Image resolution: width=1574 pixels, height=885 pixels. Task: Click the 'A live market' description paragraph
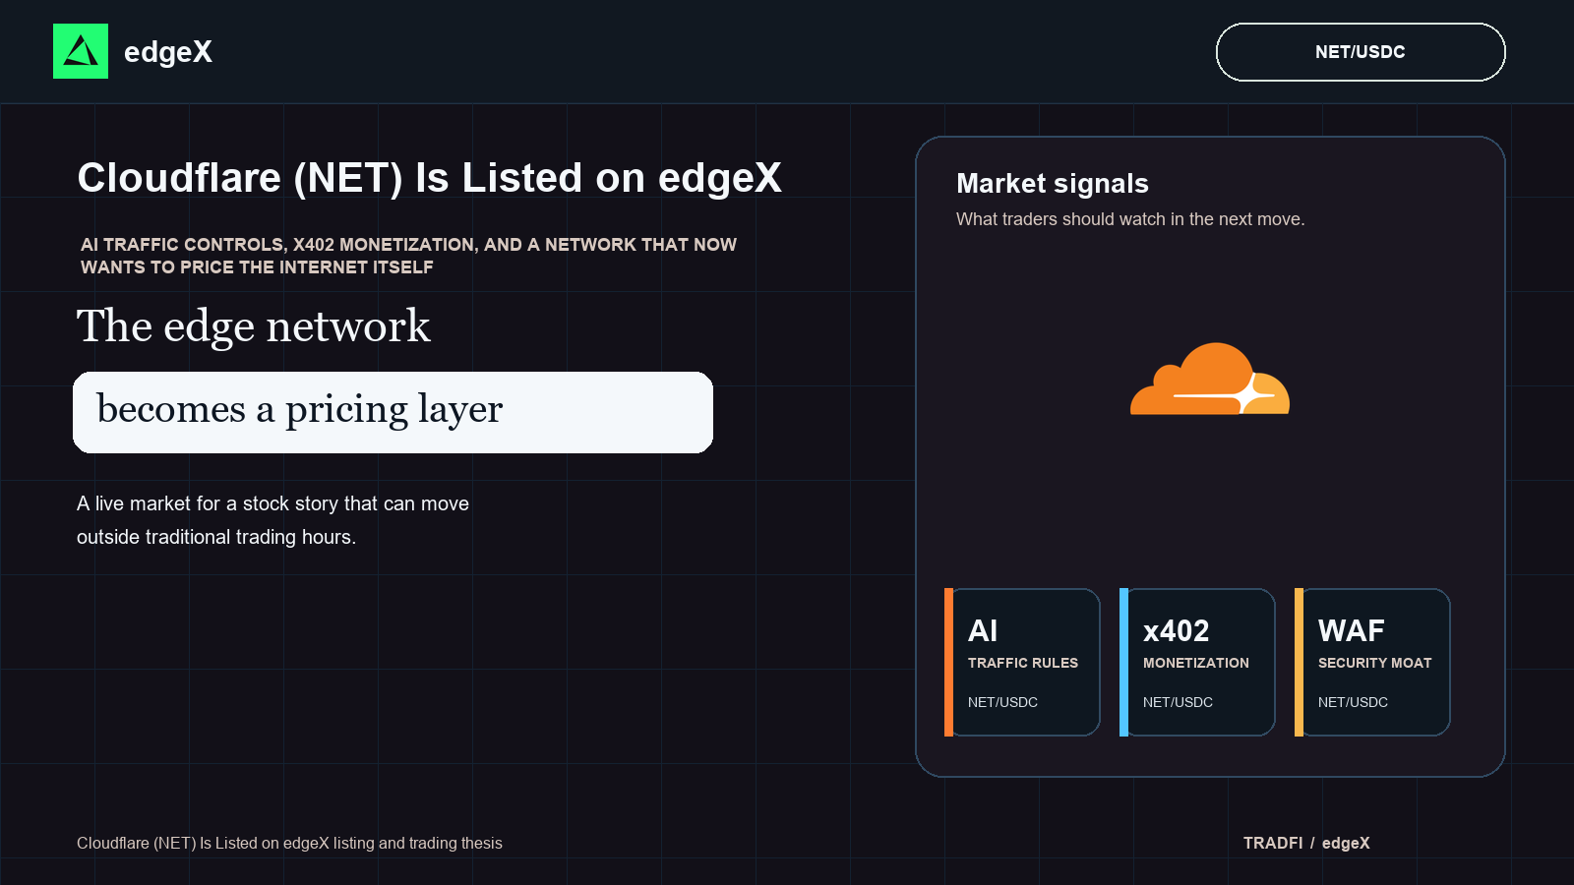coord(273,520)
